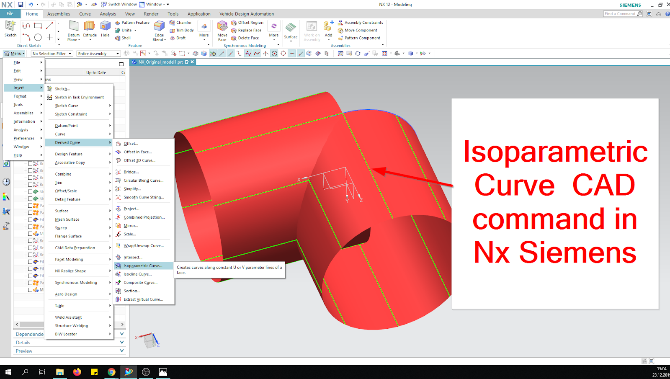The image size is (670, 379).
Task: Click Save icon in title bar
Action: coord(21,4)
